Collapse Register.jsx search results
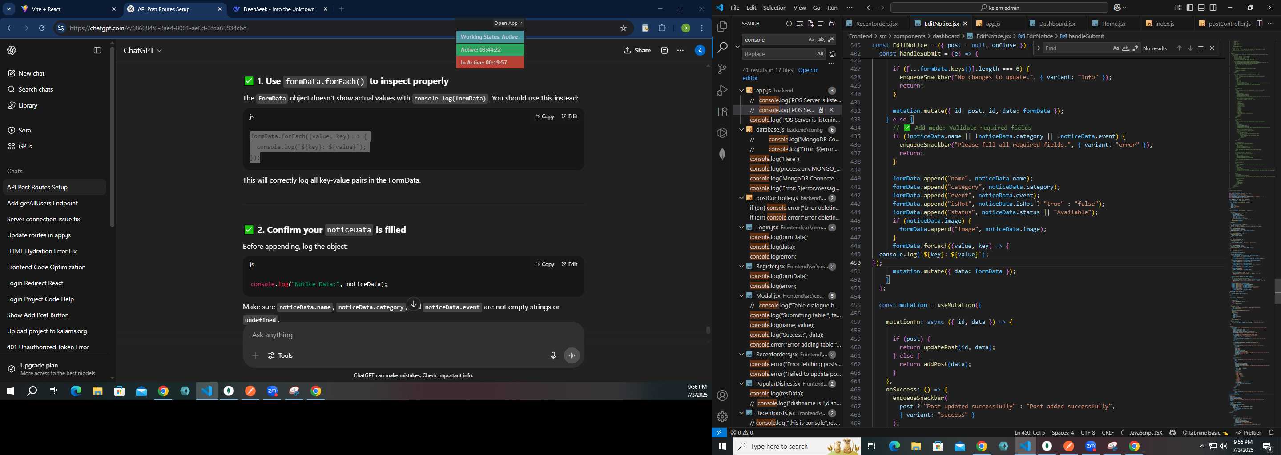The height and width of the screenshot is (455, 1281). click(x=741, y=266)
